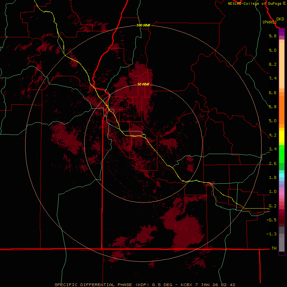Select the bright green segment of the color bar
The image size is (287, 287).
[x=282, y=154]
